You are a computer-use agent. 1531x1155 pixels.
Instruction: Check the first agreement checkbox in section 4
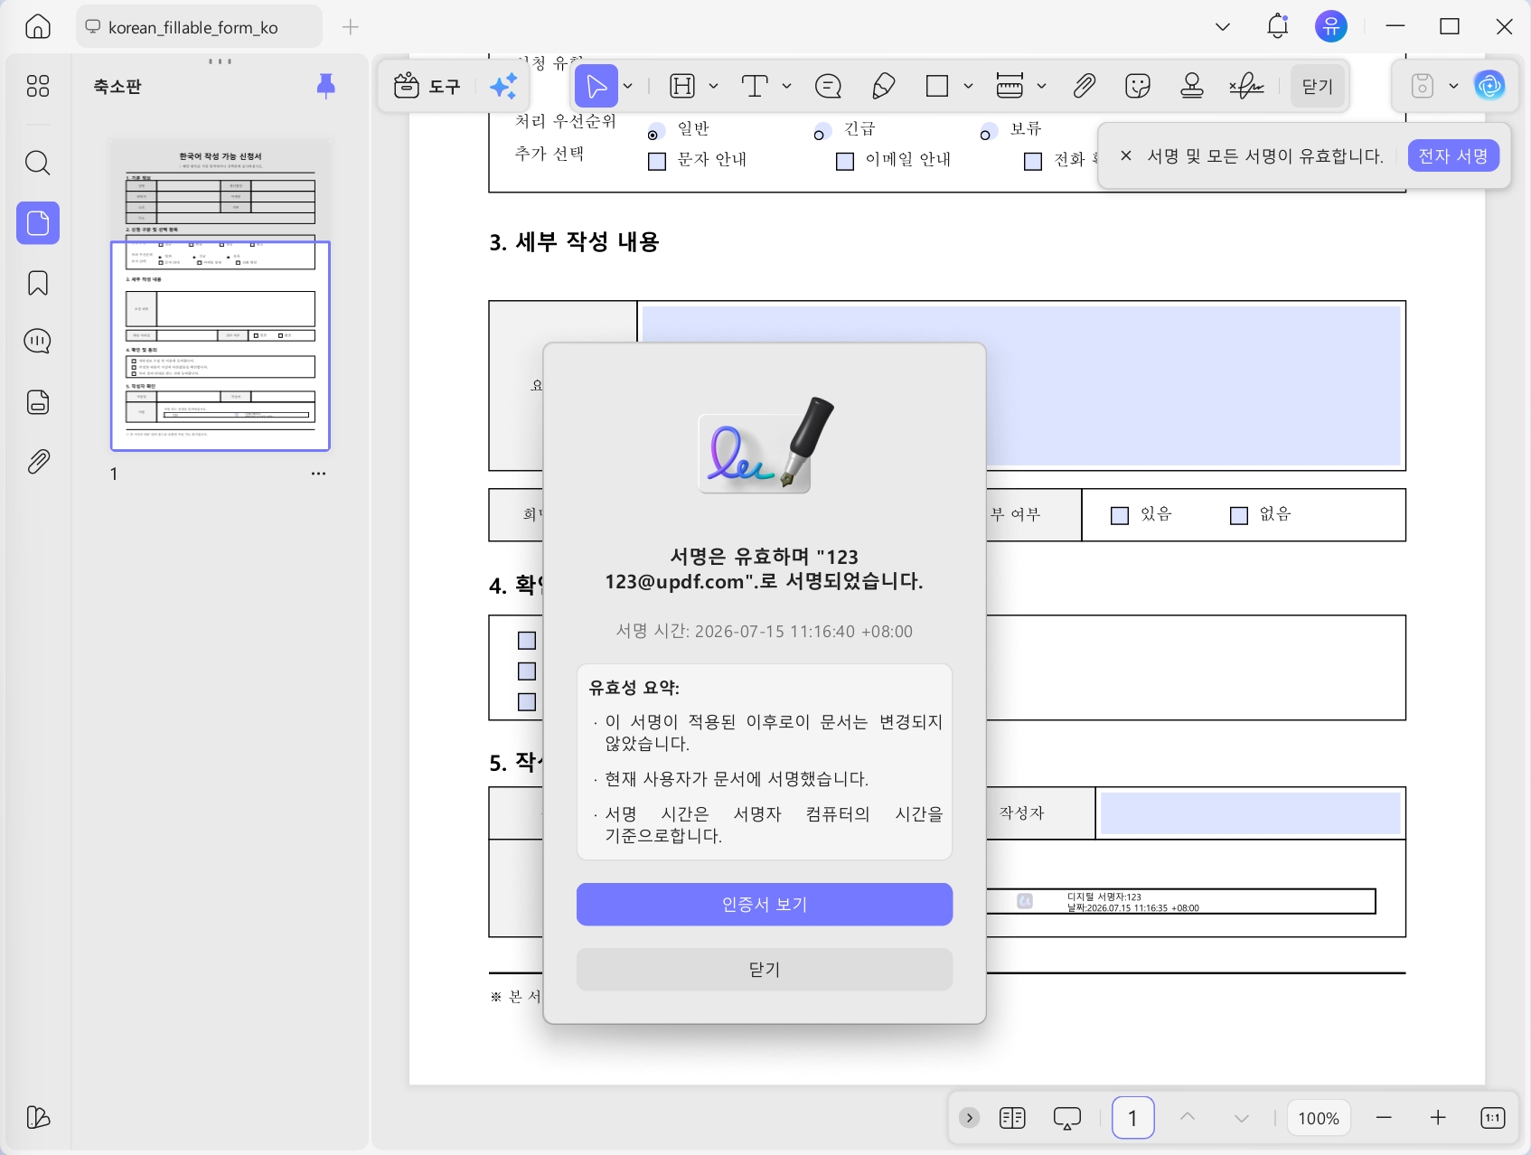point(527,641)
